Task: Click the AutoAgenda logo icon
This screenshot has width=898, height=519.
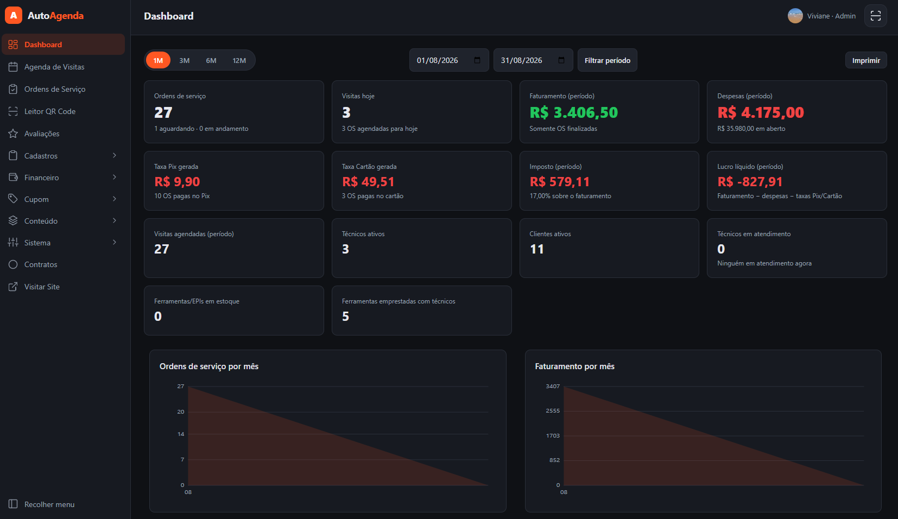Action: click(14, 16)
